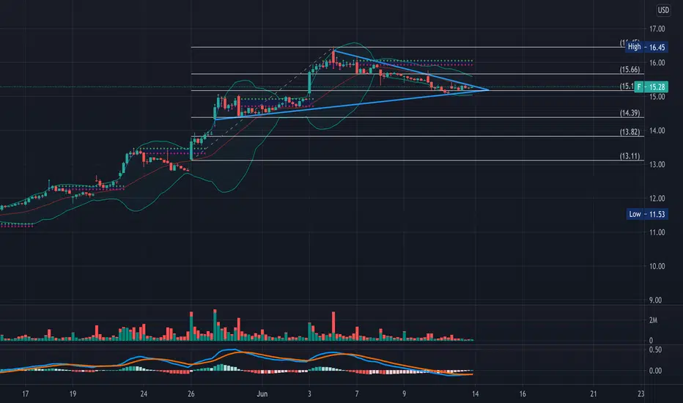
Task: Select the descending blue triangle trendline
Action: pyautogui.click(x=411, y=70)
